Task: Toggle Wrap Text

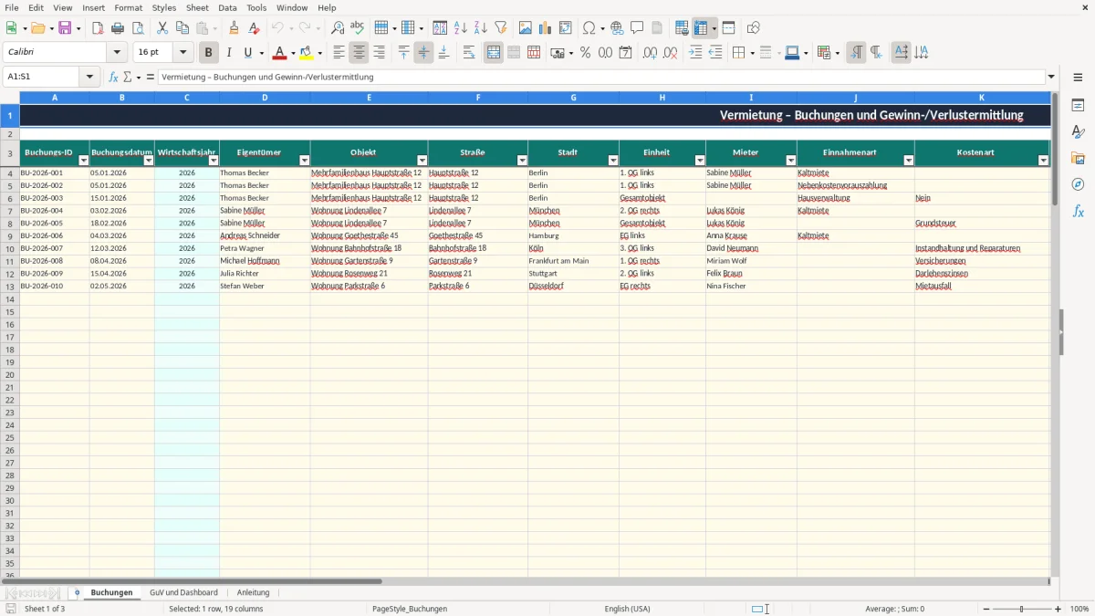Action: tap(469, 53)
